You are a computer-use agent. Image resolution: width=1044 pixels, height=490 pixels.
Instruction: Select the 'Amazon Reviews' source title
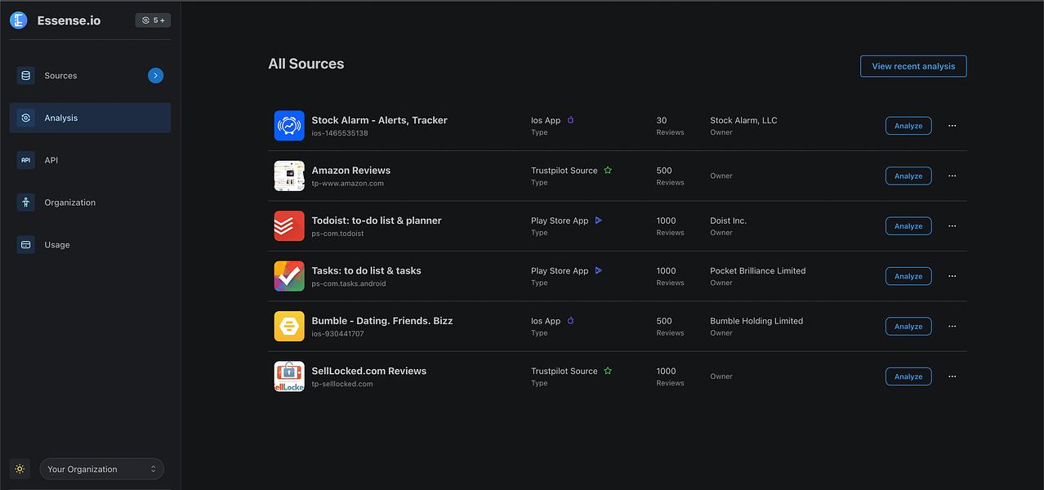(351, 170)
